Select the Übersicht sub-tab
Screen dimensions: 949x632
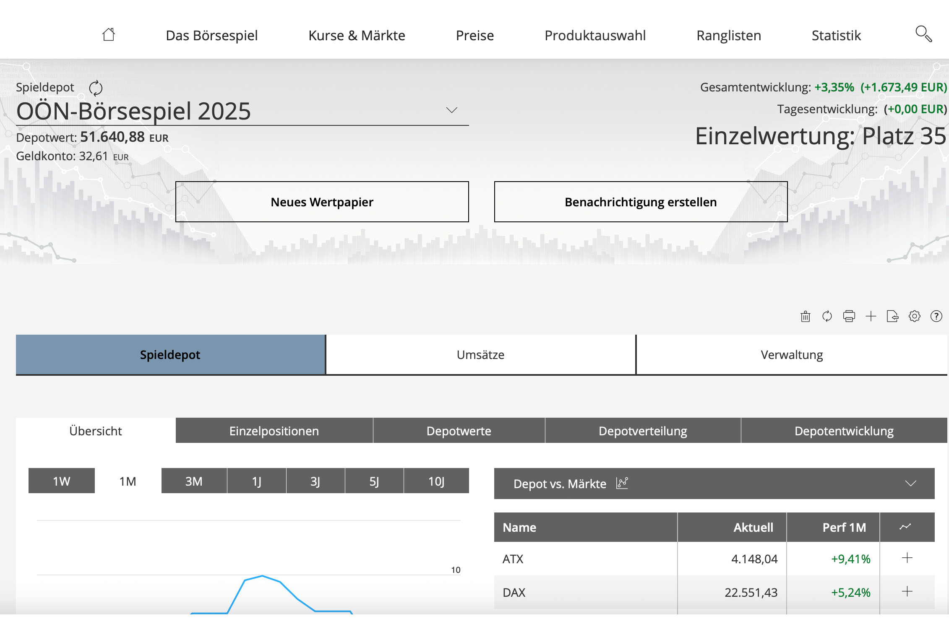point(96,431)
